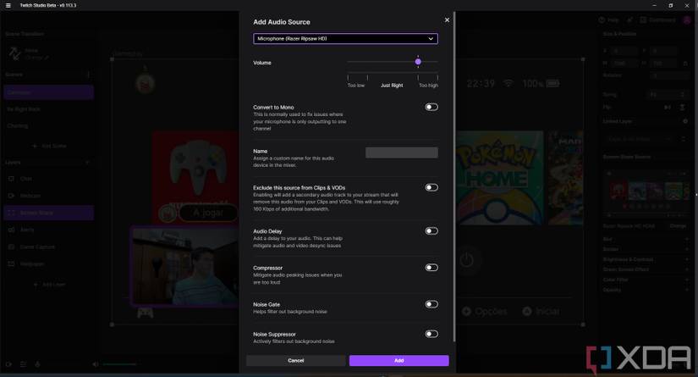Select the Webcam layer in Layers list

pos(30,196)
